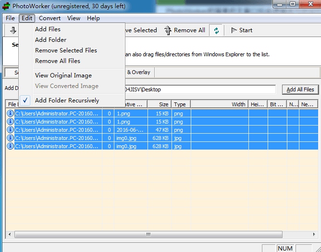Click the info icon of first 1.png row
The width and height of the screenshot is (321, 252).
coord(11,114)
